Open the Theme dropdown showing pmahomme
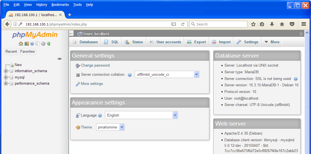The height and width of the screenshot is (154, 311). pyautogui.click(x=110, y=127)
